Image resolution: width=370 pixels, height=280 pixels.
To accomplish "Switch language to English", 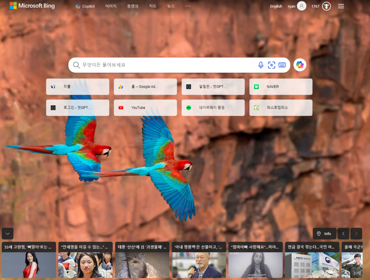I will [x=276, y=6].
